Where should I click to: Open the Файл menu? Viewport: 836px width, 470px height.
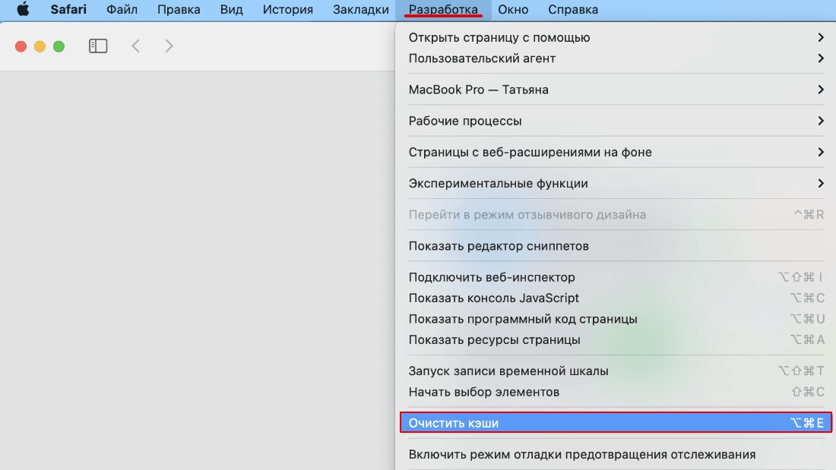pos(122,10)
